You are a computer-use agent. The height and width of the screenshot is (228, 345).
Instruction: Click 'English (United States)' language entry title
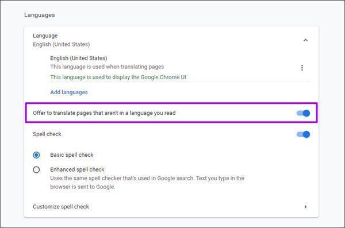(79, 58)
